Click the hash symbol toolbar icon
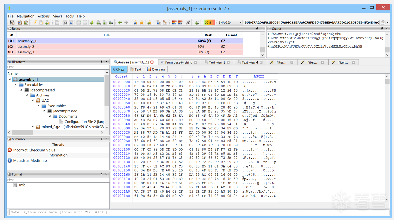Screen dimensions: 394x220 point(188,22)
